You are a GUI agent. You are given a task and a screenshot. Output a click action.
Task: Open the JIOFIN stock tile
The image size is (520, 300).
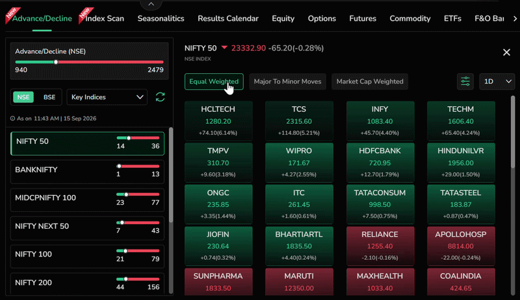pos(218,246)
